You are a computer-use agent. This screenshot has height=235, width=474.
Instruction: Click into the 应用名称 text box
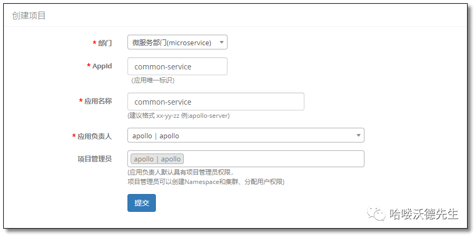pyautogui.click(x=215, y=102)
